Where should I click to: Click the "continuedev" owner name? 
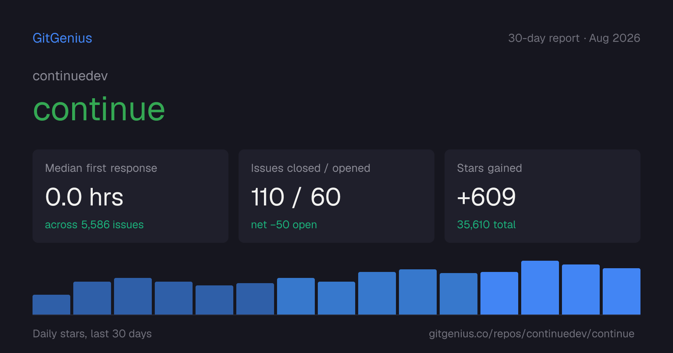point(70,76)
